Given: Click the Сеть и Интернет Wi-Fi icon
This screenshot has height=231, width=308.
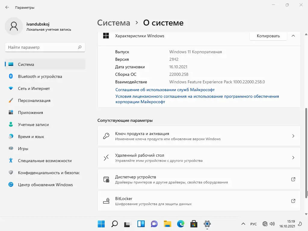Looking at the screenshot, I should point(11,88).
